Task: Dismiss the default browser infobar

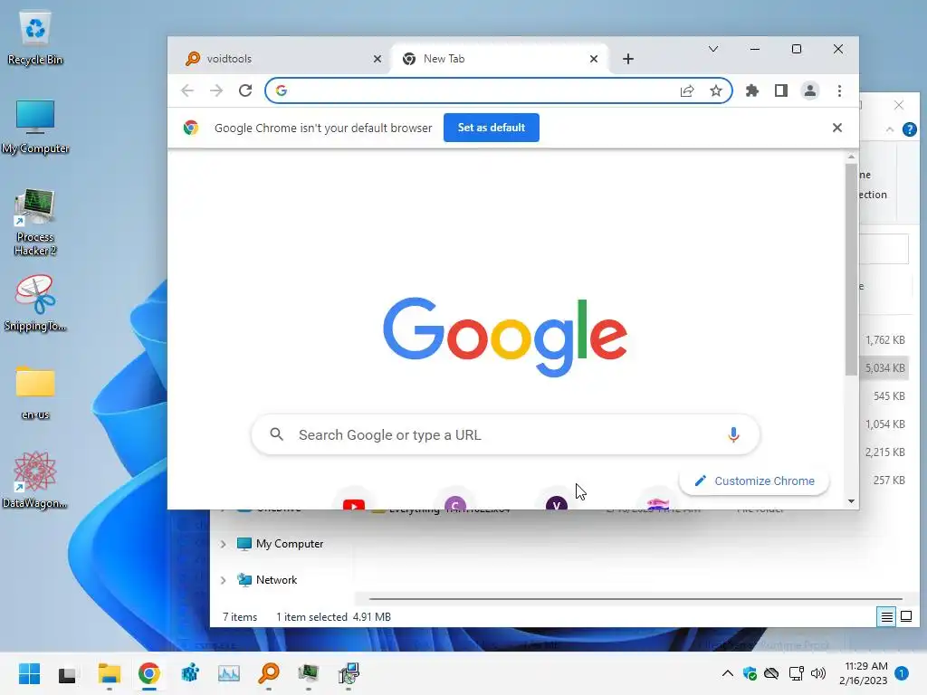Action: pos(837,128)
